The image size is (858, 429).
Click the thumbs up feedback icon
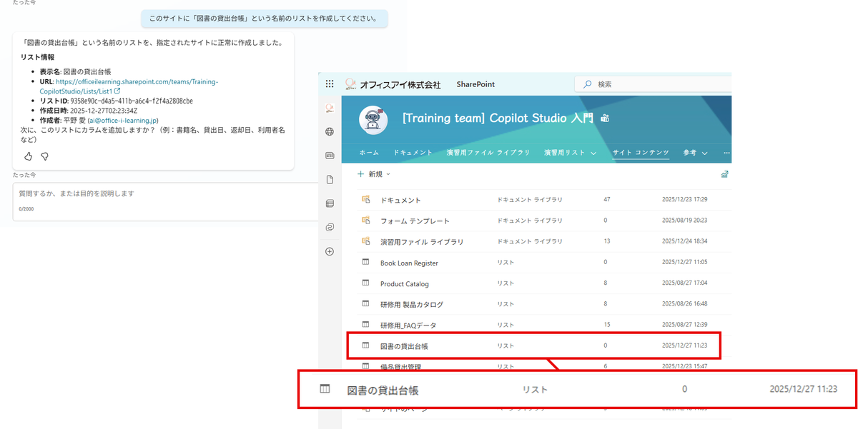pyautogui.click(x=28, y=156)
